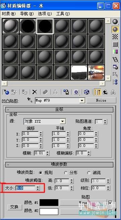Click the 大小 size spinner arrows
Viewport: 121px width, 220px height.
[38, 188]
